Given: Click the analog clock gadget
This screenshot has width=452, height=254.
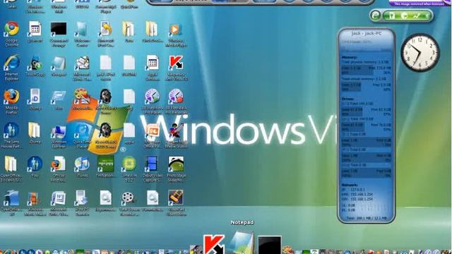Looking at the screenshot, I should (420, 52).
